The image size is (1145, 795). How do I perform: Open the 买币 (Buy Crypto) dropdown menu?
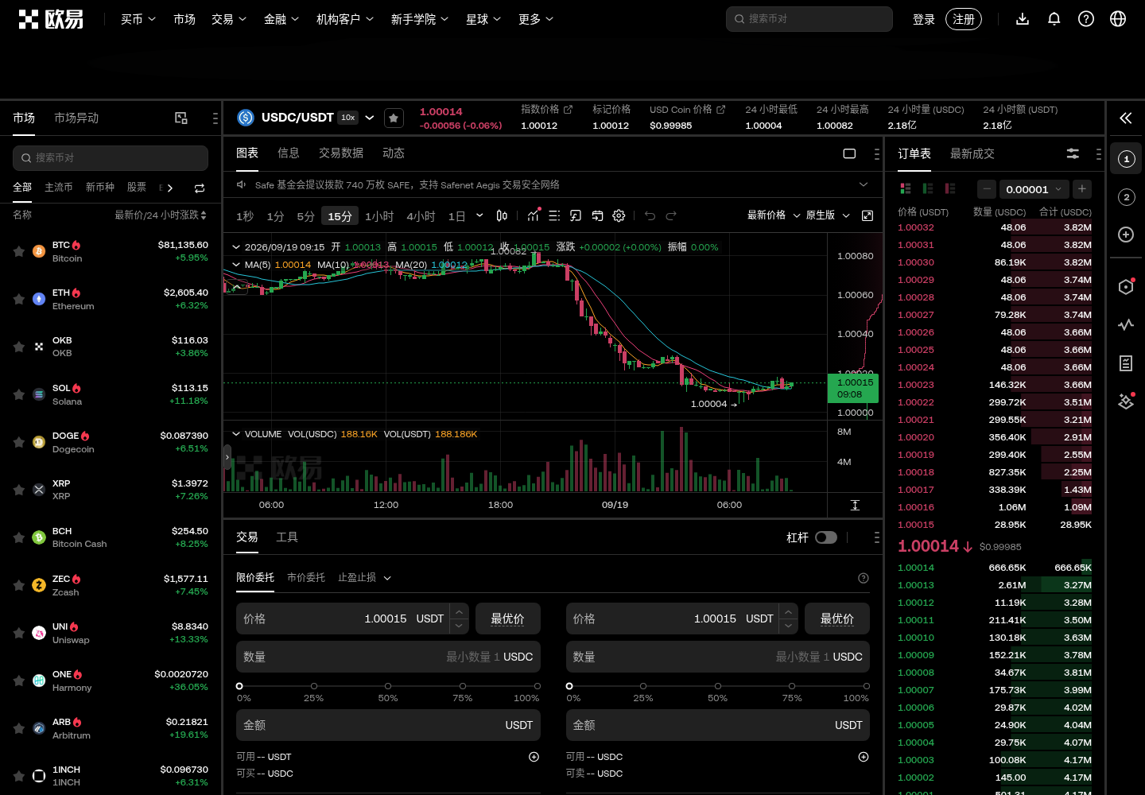[138, 19]
